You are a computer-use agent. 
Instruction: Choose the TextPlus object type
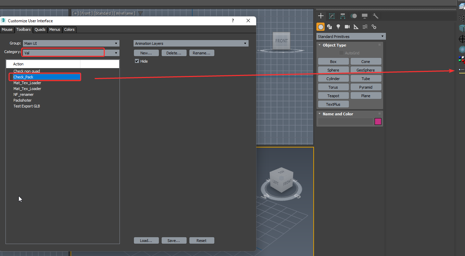coord(334,104)
